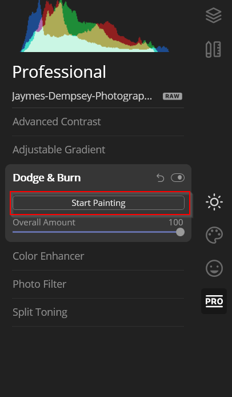Switch to Essentials sun icon
The height and width of the screenshot is (397, 232).
click(214, 202)
